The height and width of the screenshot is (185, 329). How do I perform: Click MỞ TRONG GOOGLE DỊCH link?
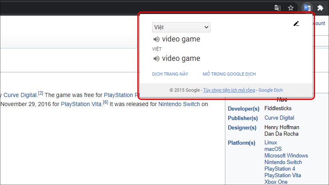(229, 74)
